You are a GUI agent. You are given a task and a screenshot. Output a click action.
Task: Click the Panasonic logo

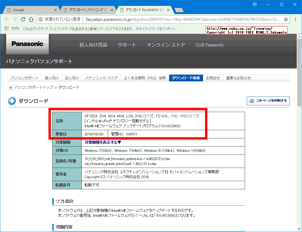pyautogui.click(x=27, y=44)
